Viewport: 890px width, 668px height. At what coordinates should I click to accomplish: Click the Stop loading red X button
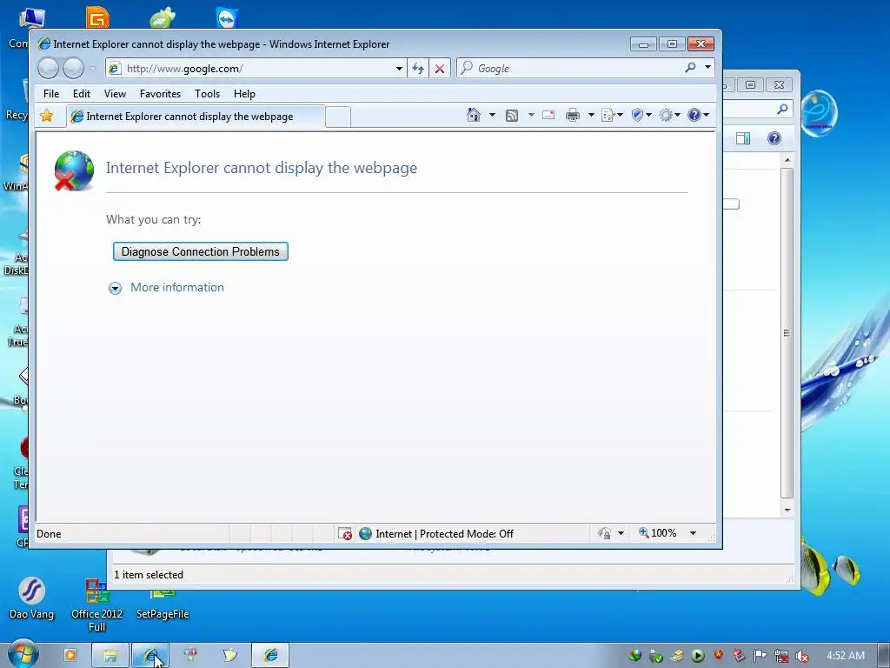(x=440, y=69)
